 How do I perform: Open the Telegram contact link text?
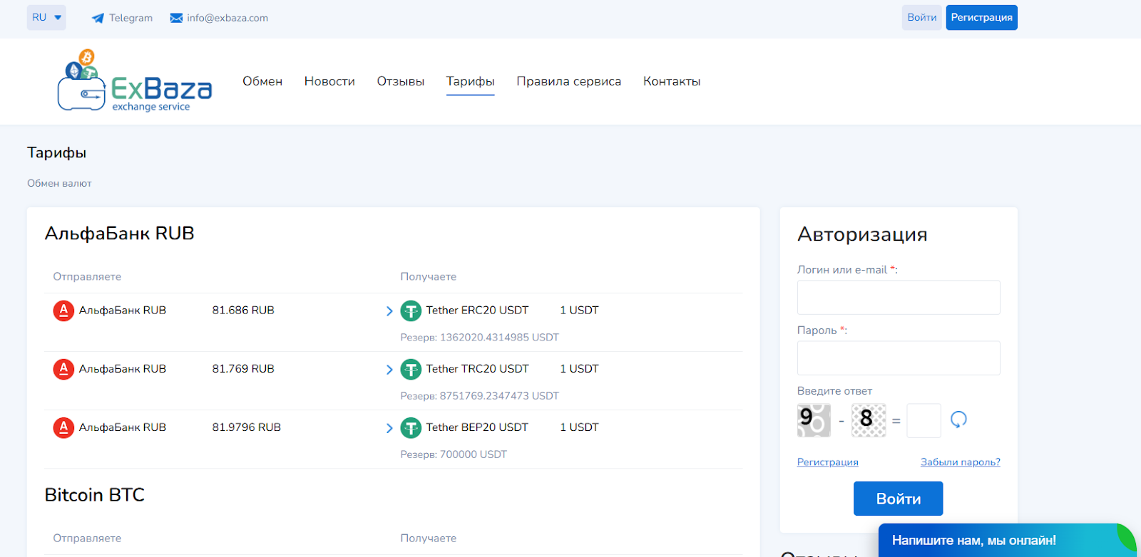tap(131, 18)
